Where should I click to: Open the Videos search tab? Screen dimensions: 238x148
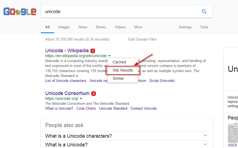120,27
